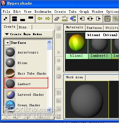Select the Work Area tab

pos(74,77)
